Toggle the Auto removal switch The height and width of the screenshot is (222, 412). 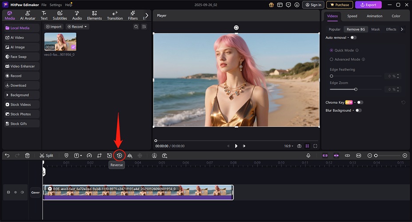[353, 38]
